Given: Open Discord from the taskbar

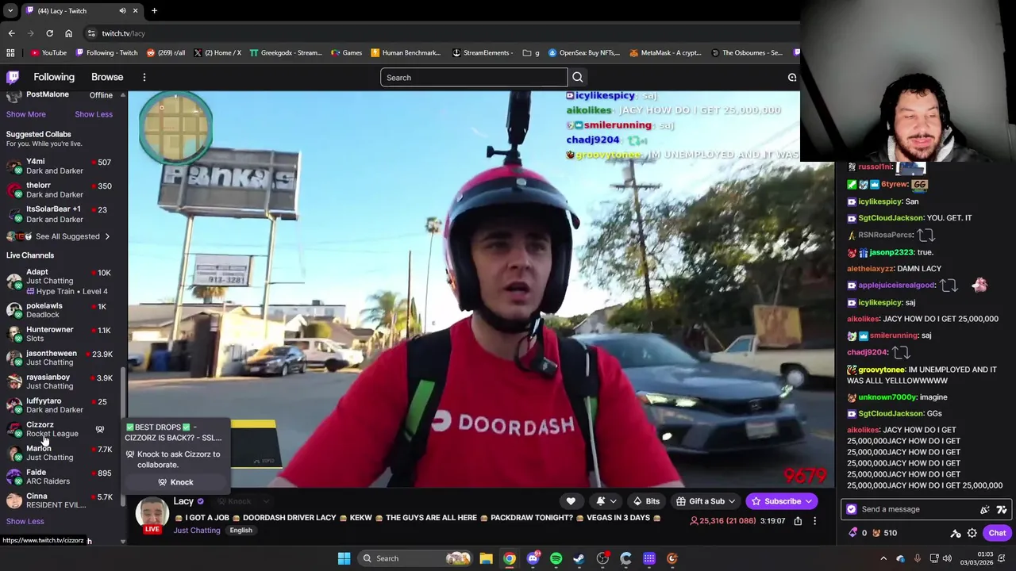Looking at the screenshot, I should click(533, 558).
